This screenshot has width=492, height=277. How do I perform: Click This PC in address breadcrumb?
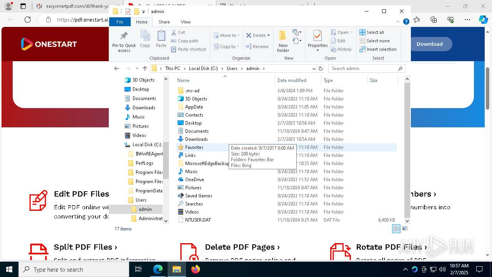click(x=173, y=68)
